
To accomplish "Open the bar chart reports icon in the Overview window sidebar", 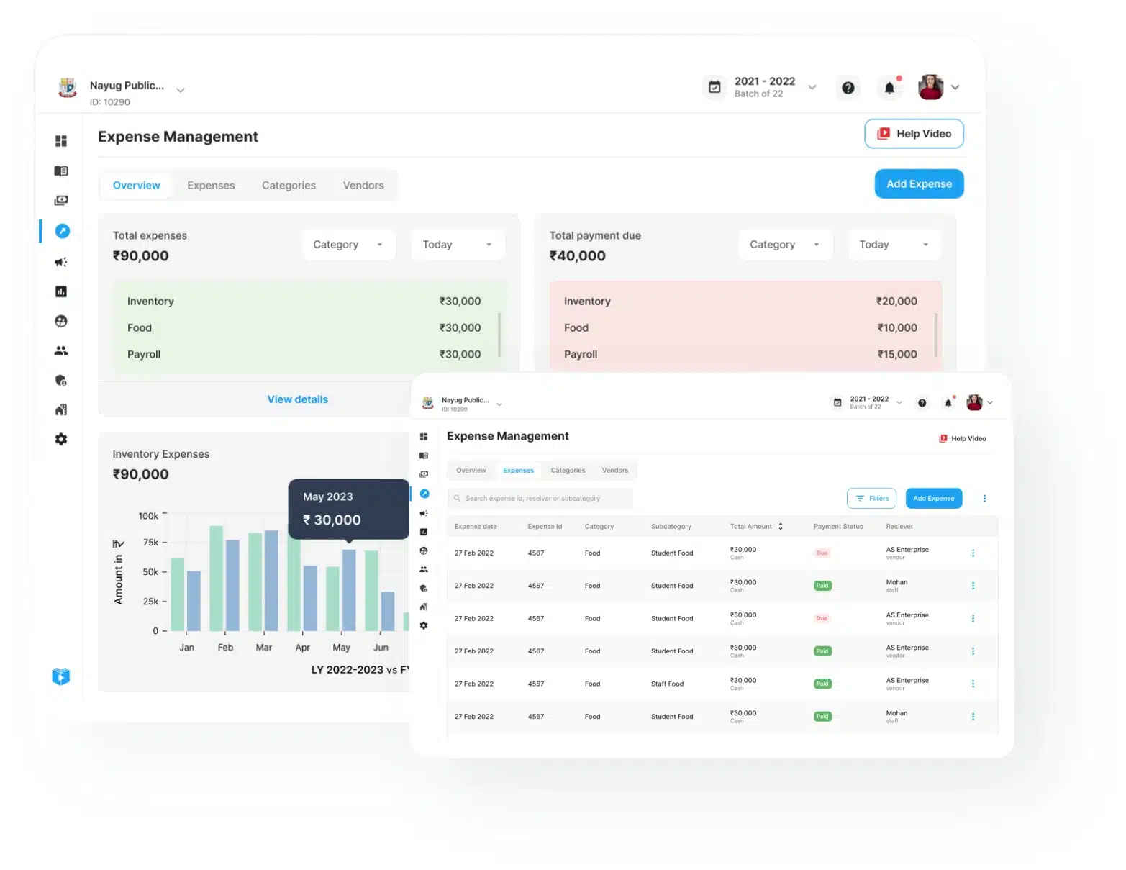I will click(x=61, y=291).
